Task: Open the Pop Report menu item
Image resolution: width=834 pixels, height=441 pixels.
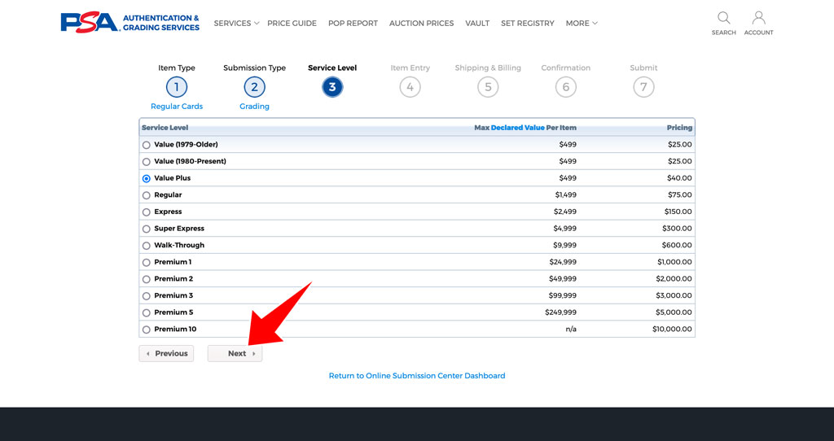Action: pyautogui.click(x=353, y=24)
